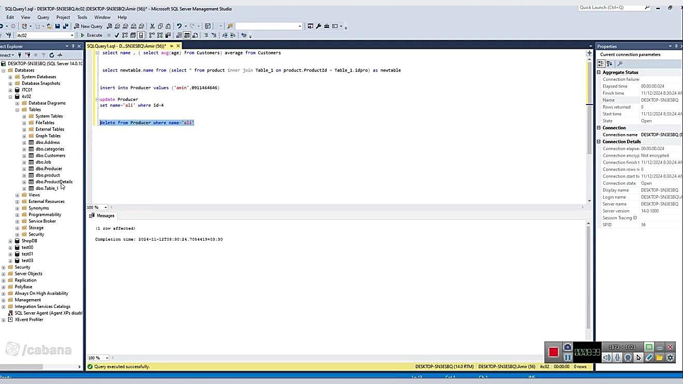Click the Find in Files toolbar icon
Image resolution: width=683 pixels, height=384 pixels.
tap(230, 26)
